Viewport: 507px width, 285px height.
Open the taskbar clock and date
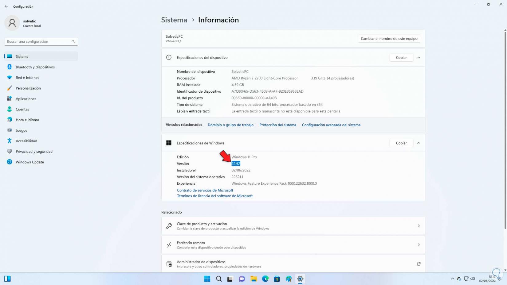pyautogui.click(x=488, y=279)
